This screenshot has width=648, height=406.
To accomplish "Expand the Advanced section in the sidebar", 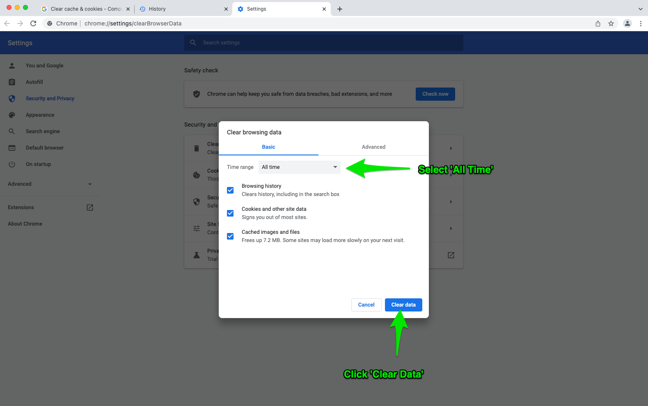I will 50,184.
